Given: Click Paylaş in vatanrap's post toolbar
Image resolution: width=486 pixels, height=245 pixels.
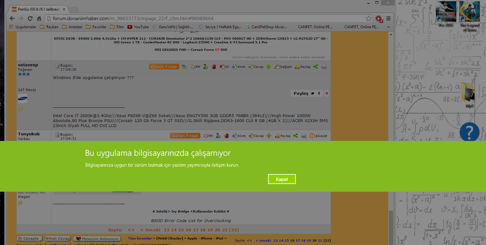Looking at the screenshot, I should coord(303,67).
